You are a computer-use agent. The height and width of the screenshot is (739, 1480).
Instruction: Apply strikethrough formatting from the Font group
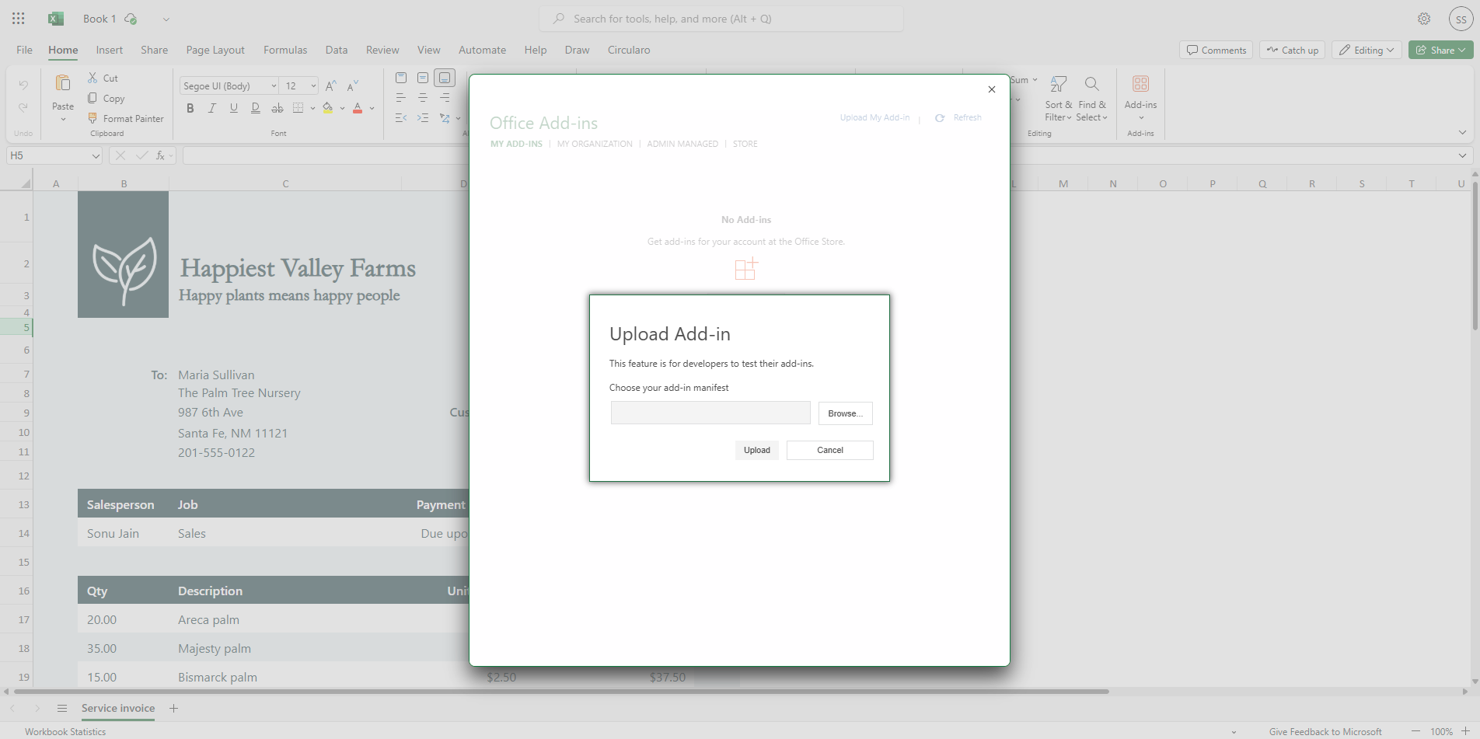coord(277,108)
